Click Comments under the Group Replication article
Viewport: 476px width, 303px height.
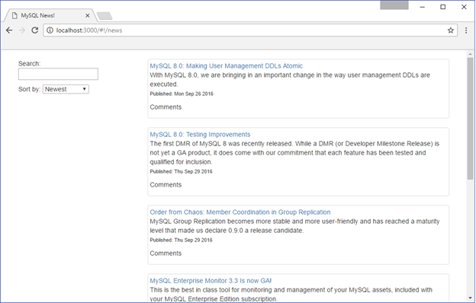point(166,254)
